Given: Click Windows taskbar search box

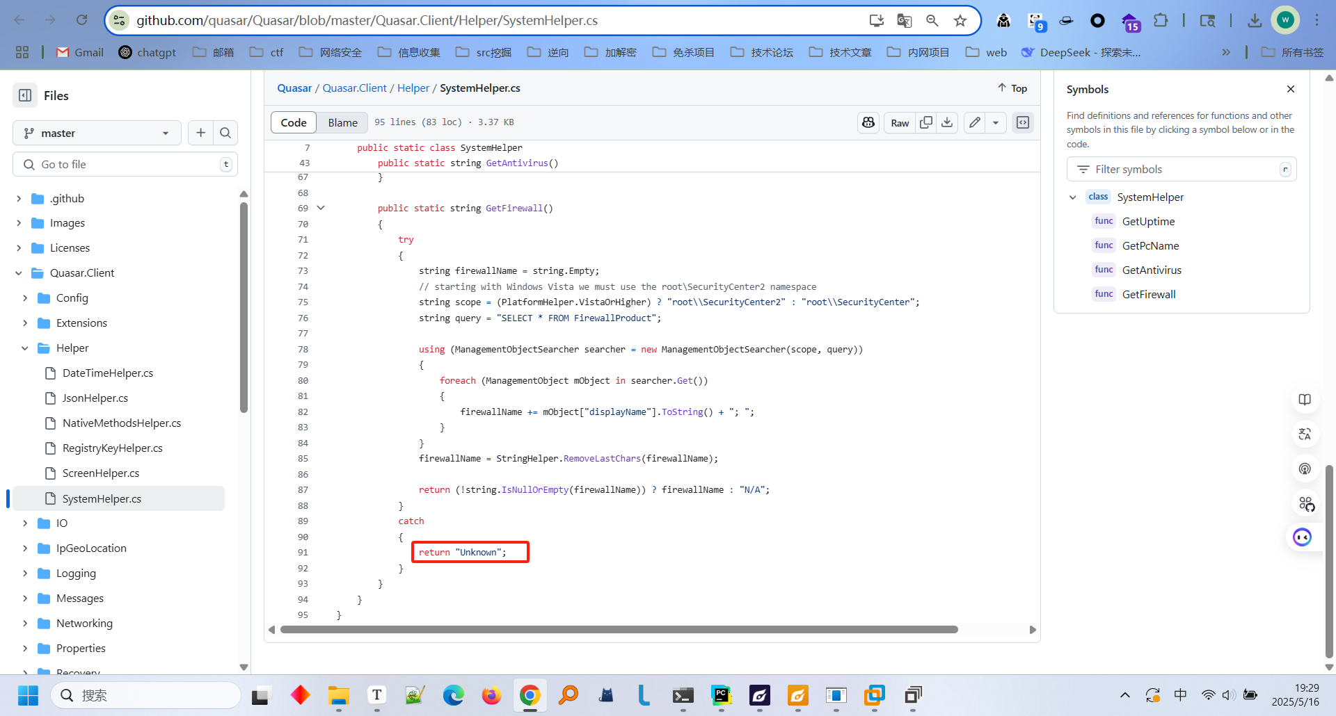Looking at the screenshot, I should [x=145, y=695].
